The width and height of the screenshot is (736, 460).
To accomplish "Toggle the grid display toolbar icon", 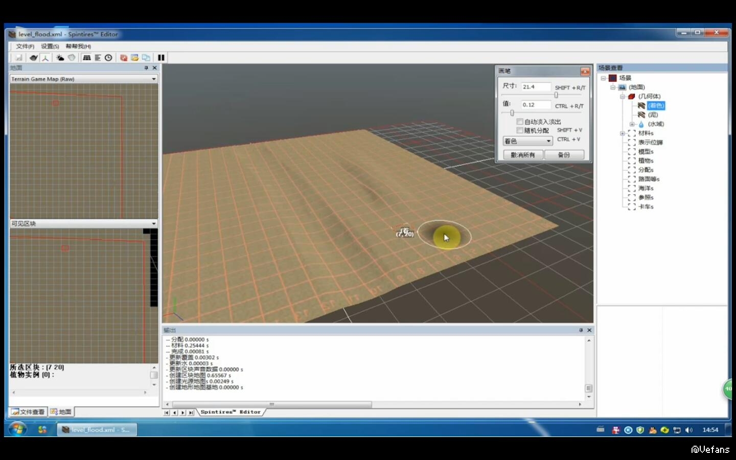I will coord(87,58).
